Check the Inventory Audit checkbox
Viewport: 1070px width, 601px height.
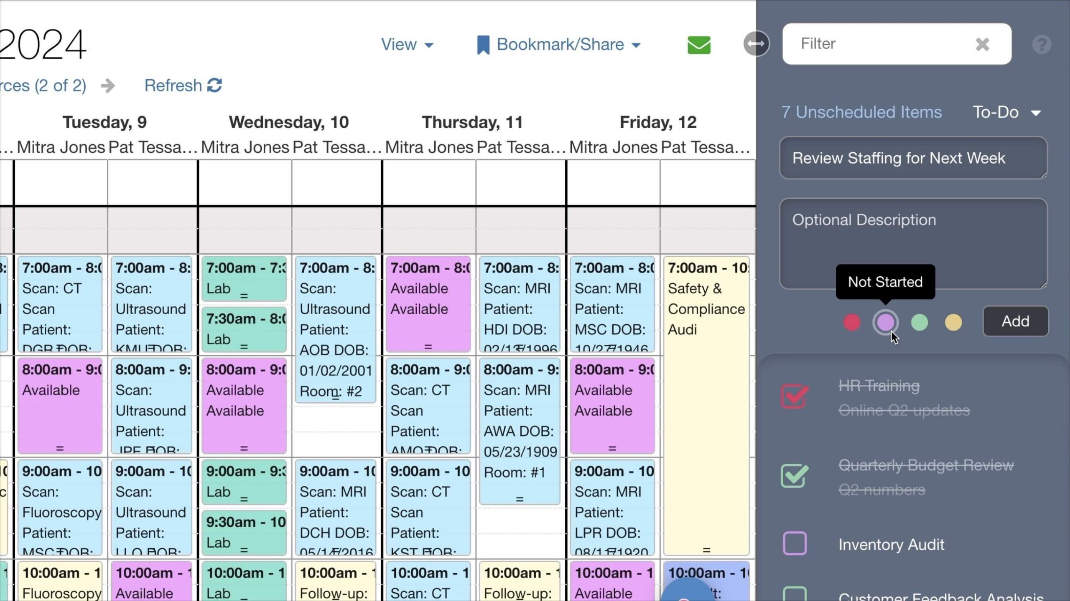coord(794,543)
